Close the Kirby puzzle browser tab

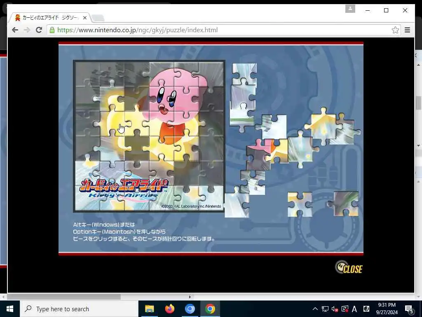pos(85,18)
